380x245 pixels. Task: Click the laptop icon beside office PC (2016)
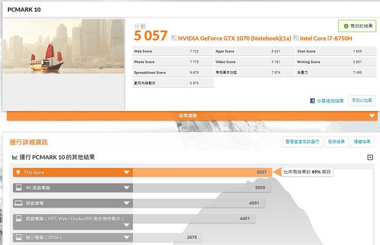tap(18, 238)
